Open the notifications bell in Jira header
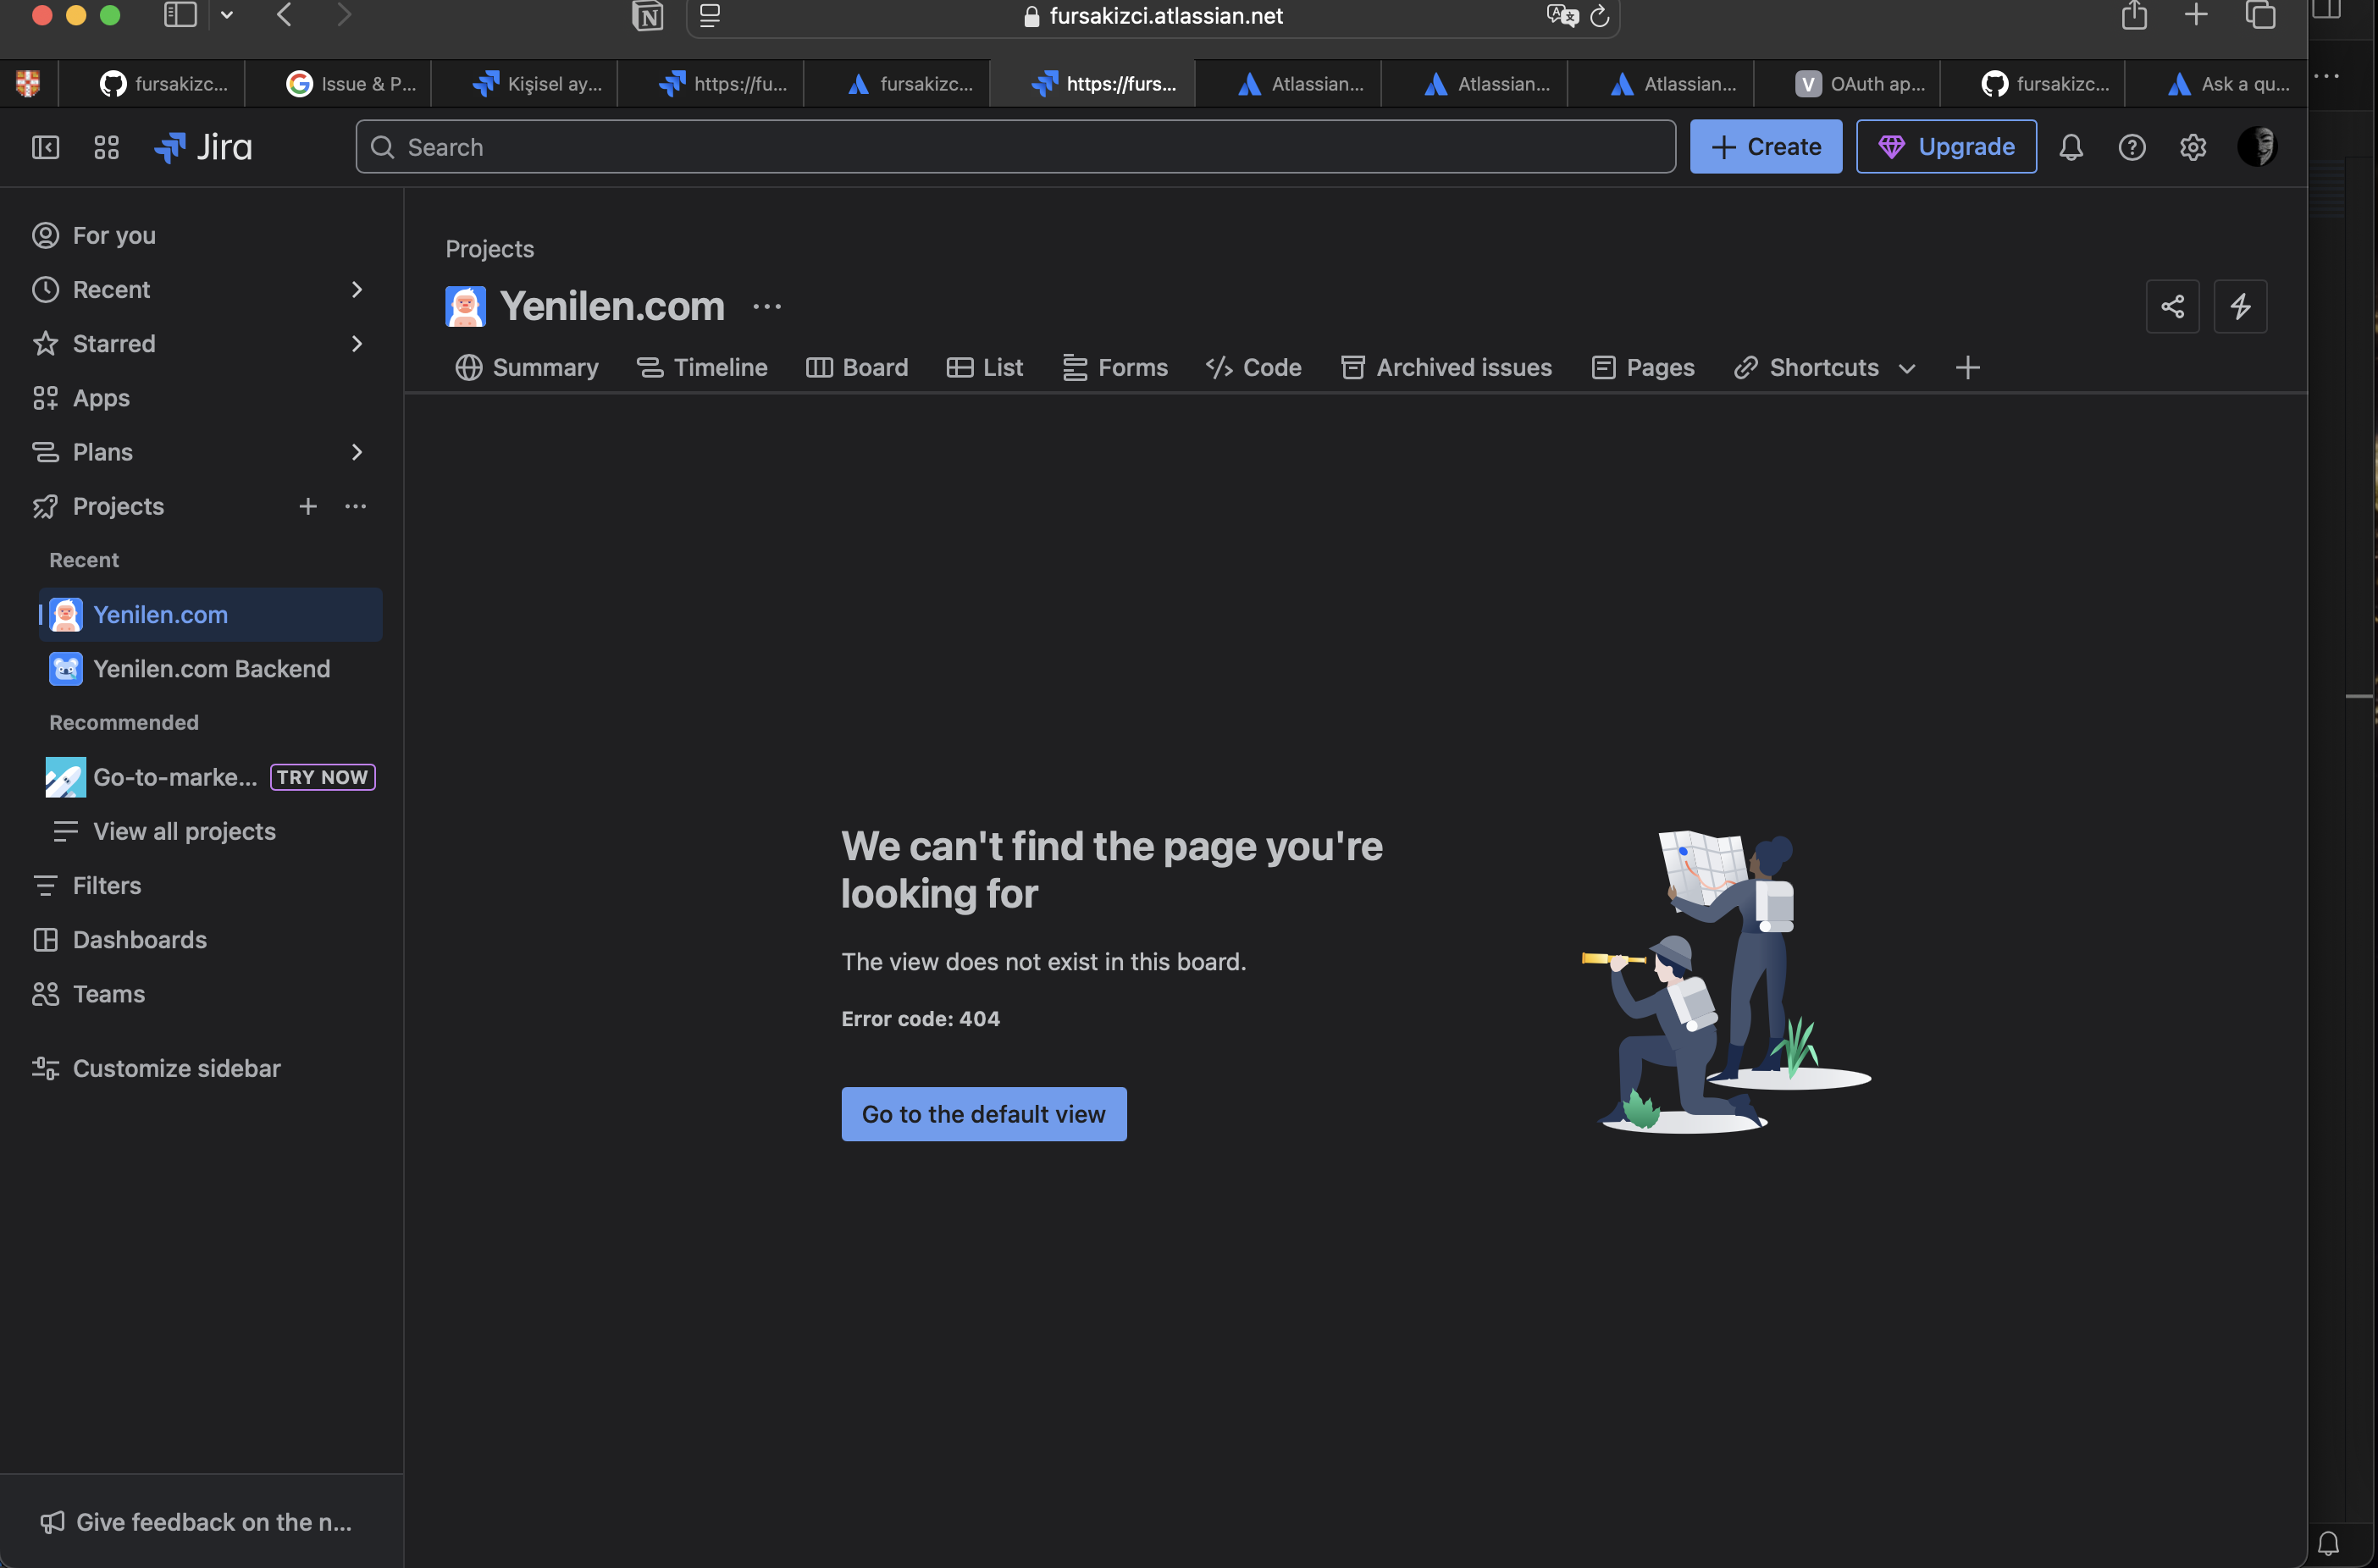Screen dimensions: 2378x1568 pyautogui.click(x=2071, y=147)
